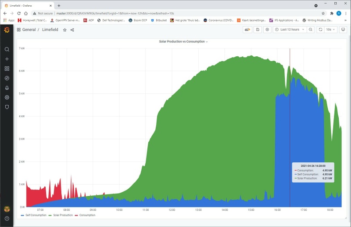This screenshot has height=227, width=351.
Task: Open the Server Admin shield icon
Action: 7,107
